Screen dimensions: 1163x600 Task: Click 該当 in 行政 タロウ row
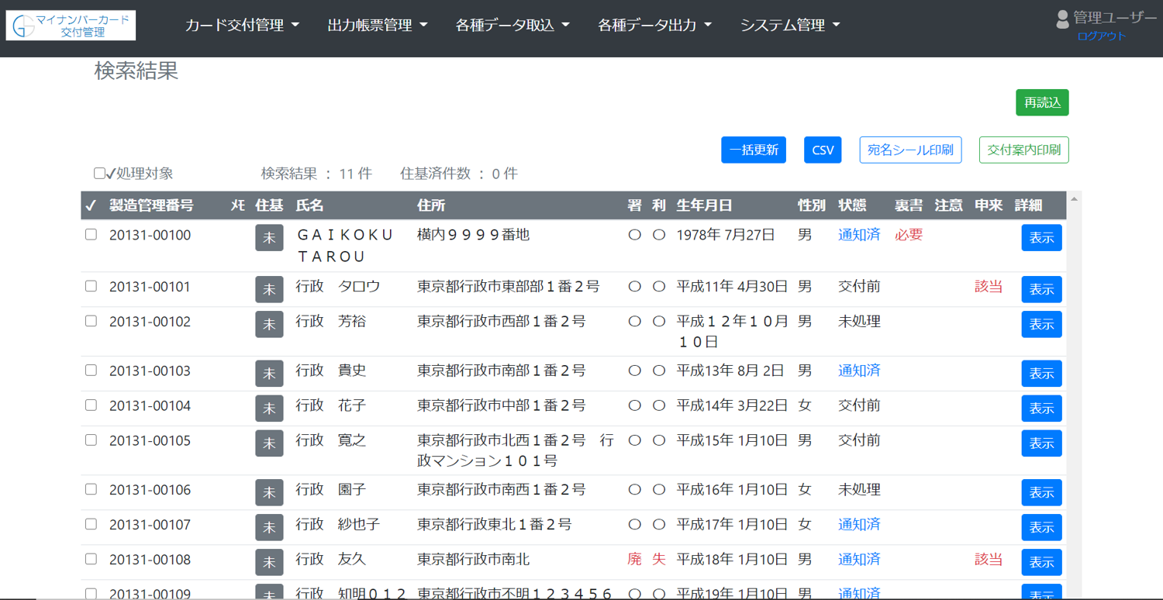[989, 287]
